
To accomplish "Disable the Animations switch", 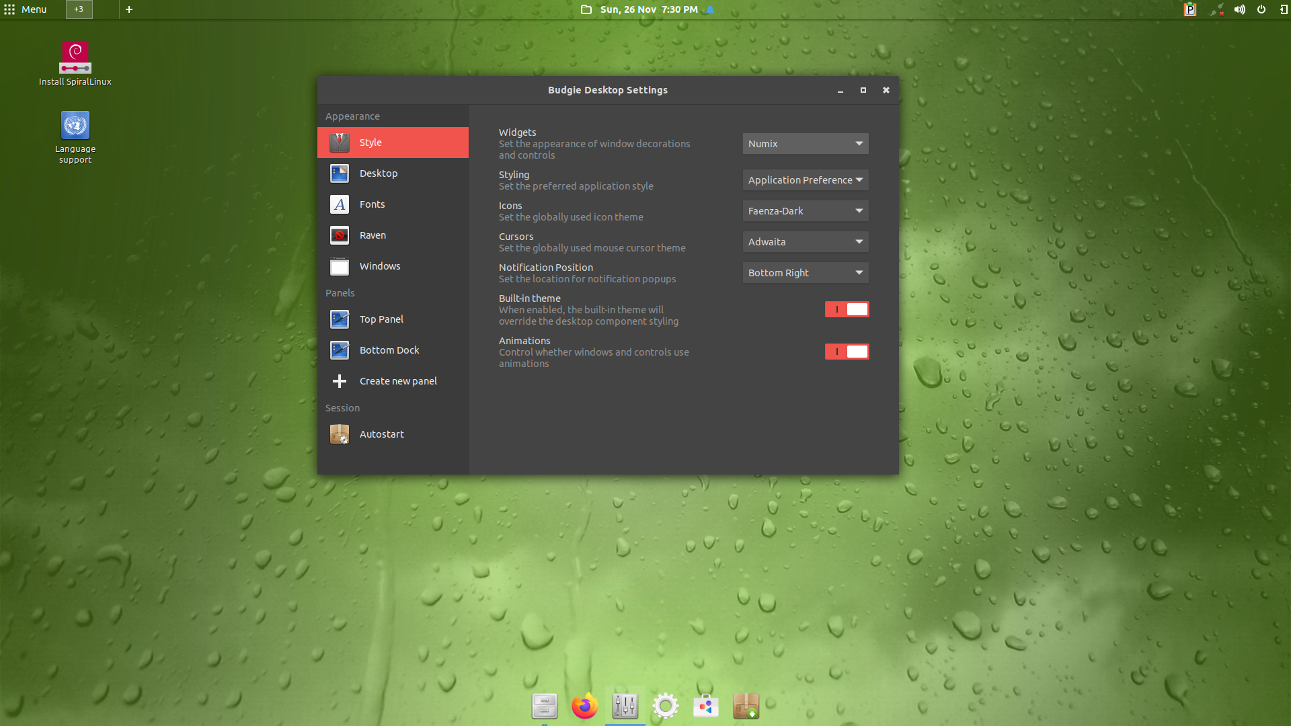I will 847,352.
